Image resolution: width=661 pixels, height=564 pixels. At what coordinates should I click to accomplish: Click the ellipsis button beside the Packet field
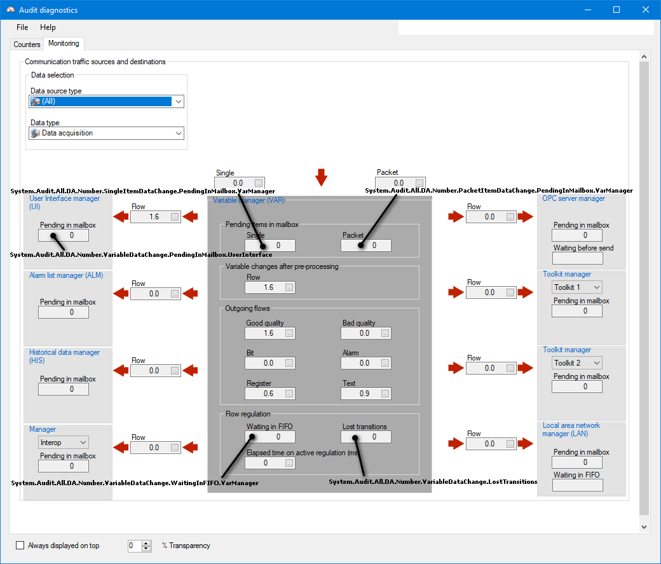coord(420,182)
